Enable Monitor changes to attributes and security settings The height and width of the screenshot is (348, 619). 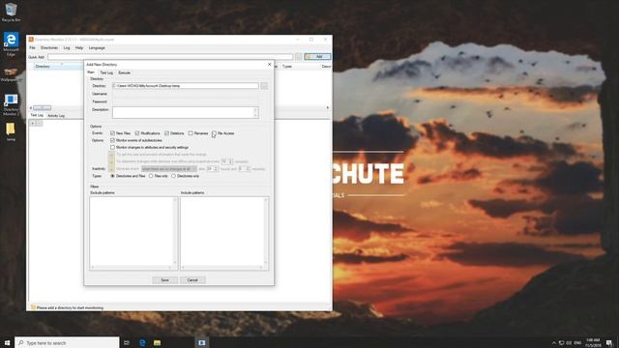tap(112, 147)
